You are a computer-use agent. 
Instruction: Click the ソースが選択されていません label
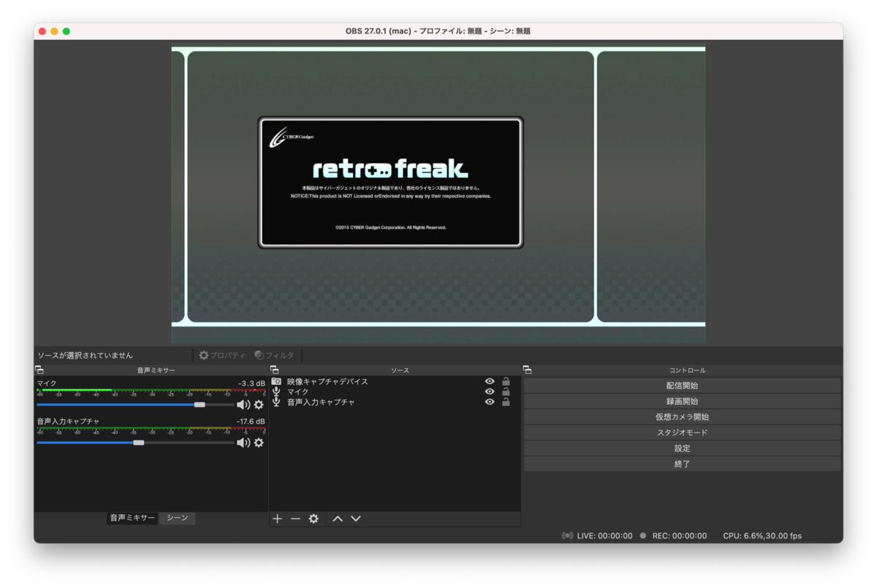click(85, 355)
